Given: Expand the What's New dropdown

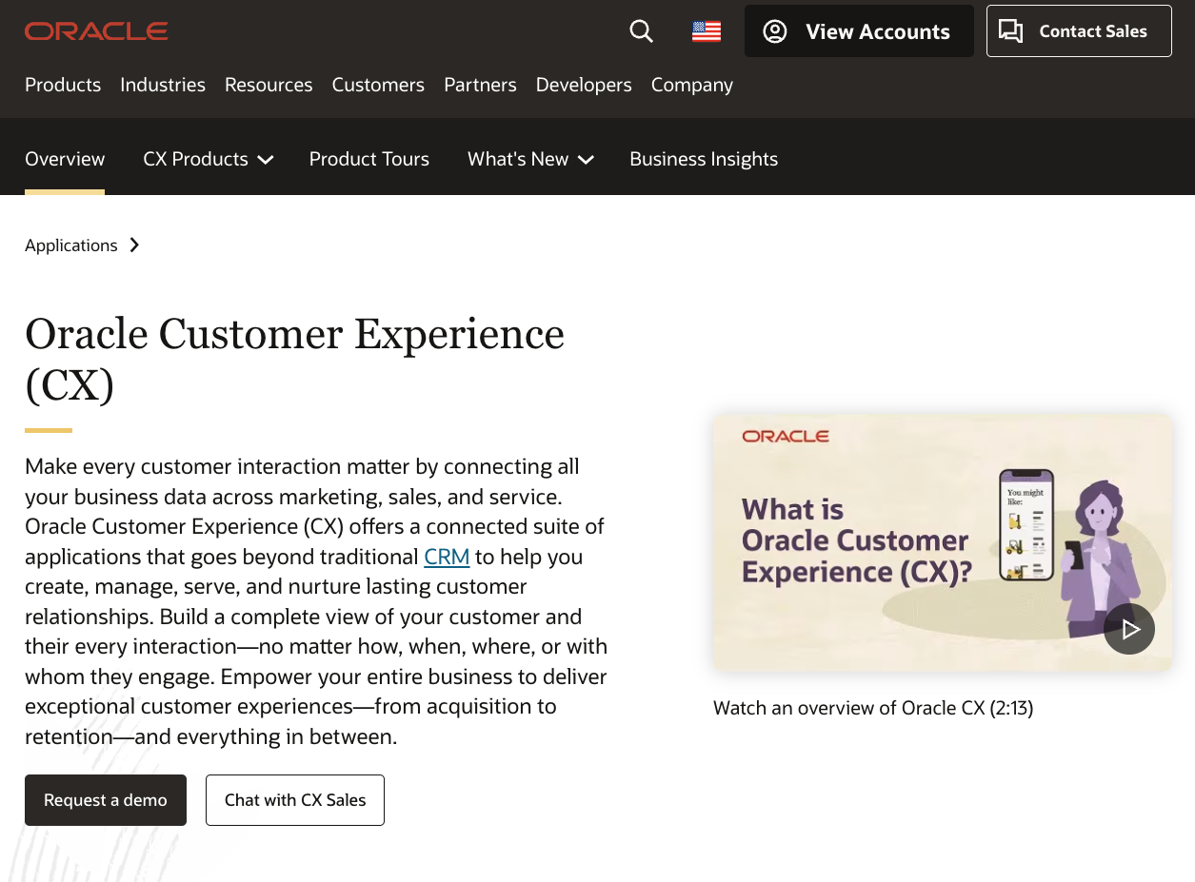Looking at the screenshot, I should point(530,159).
